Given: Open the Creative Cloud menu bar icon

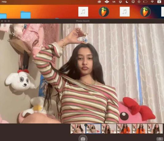Looking at the screenshot, I should coord(99,2).
